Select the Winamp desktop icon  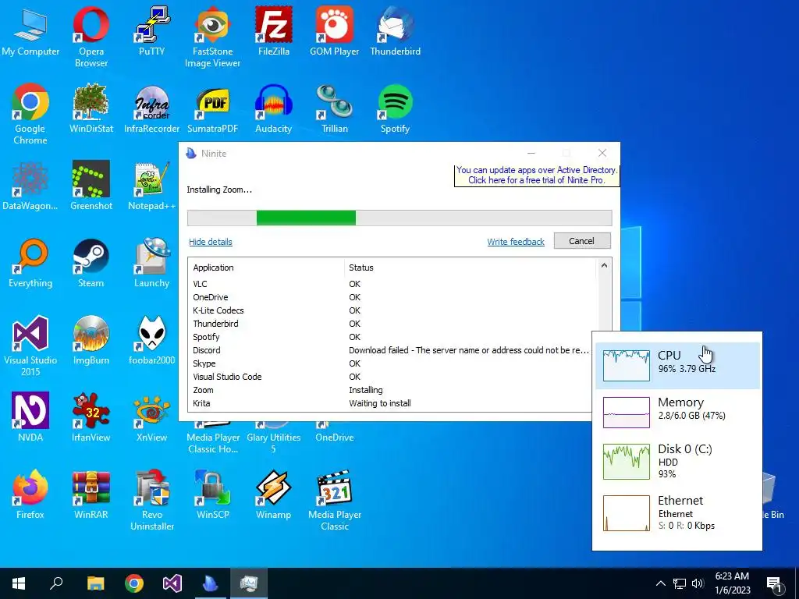click(x=274, y=494)
